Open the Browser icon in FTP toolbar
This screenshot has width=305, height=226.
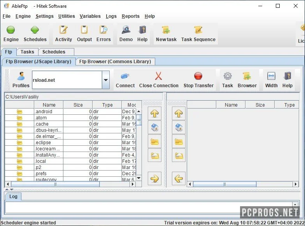(247, 76)
